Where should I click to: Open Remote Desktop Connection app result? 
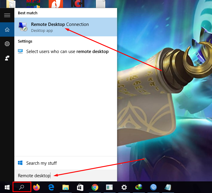coord(66,27)
